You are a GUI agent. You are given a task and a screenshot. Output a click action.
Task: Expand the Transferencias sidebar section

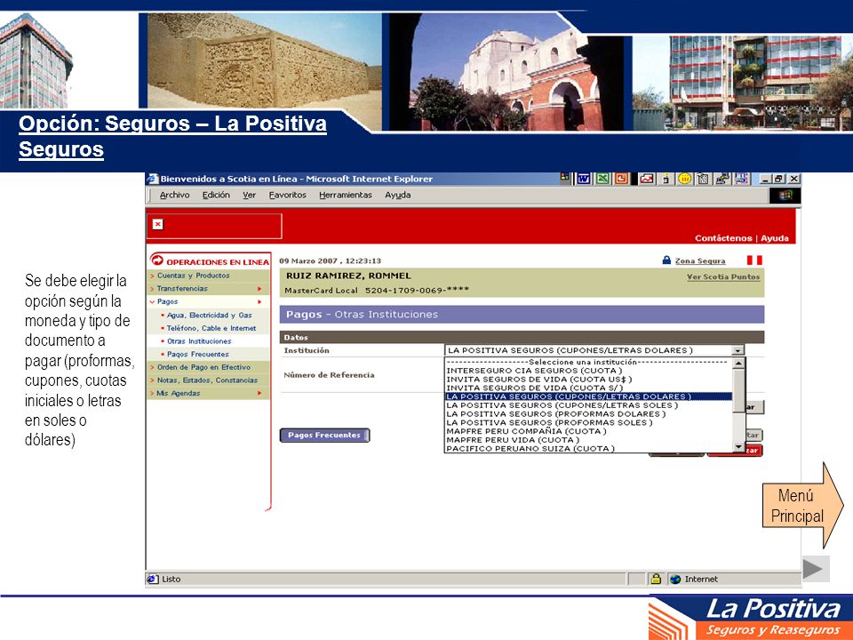(x=208, y=289)
